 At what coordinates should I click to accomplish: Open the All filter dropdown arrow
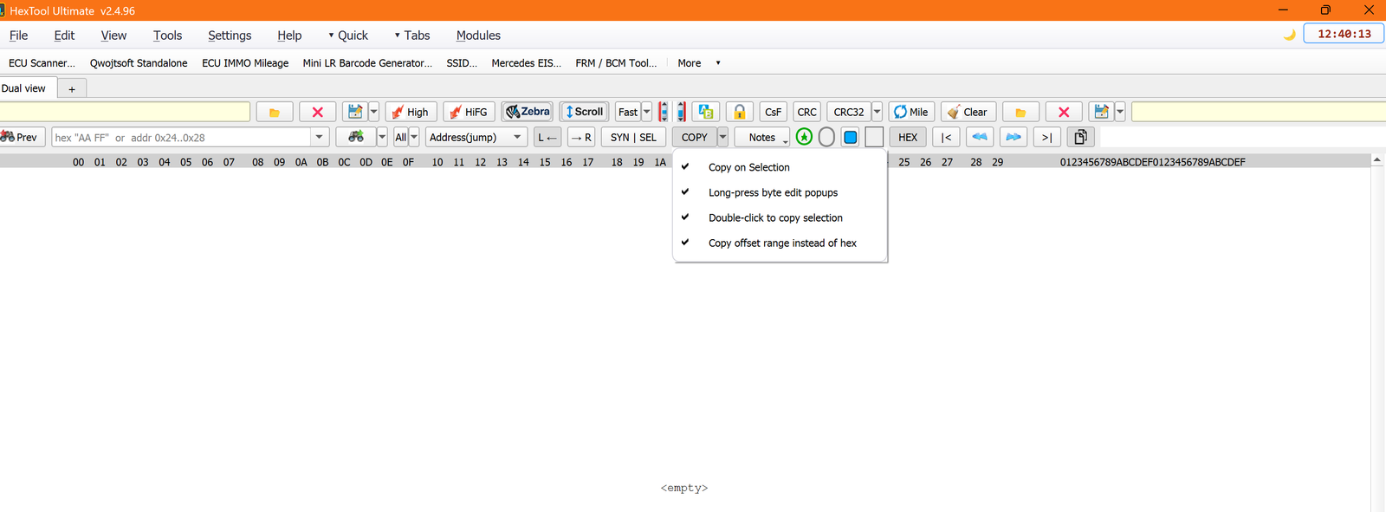414,137
